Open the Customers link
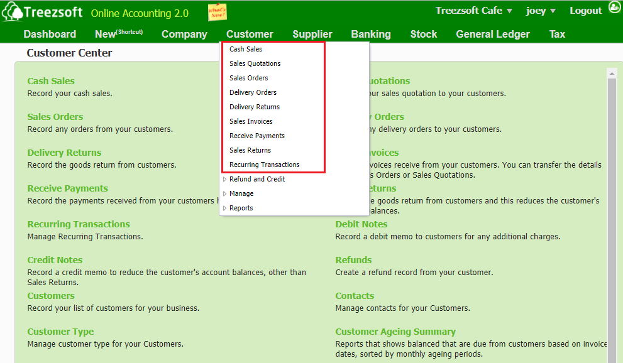Viewport: 623px width, 363px height. tap(51, 296)
